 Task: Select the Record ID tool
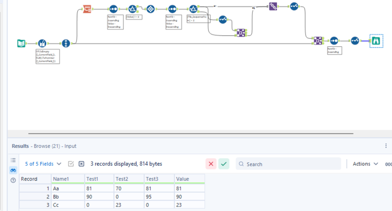click(66, 43)
